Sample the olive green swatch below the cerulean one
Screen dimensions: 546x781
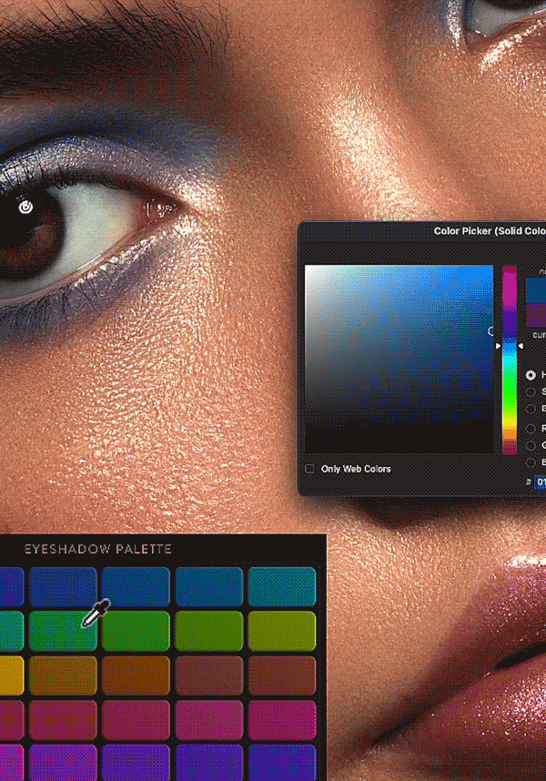[x=209, y=631]
